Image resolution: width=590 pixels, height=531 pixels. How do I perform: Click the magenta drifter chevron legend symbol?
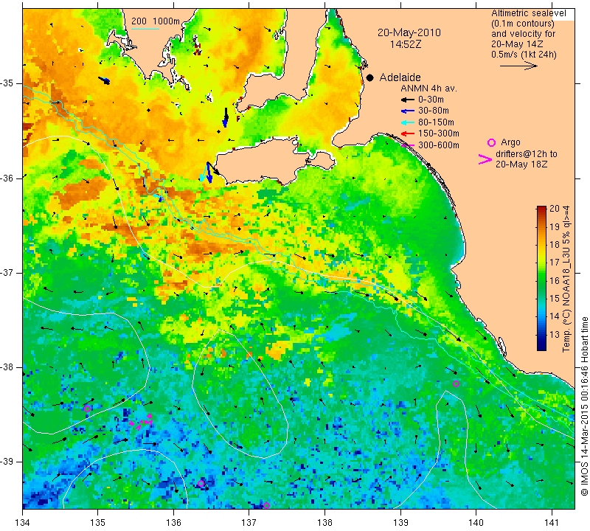coord(485,159)
